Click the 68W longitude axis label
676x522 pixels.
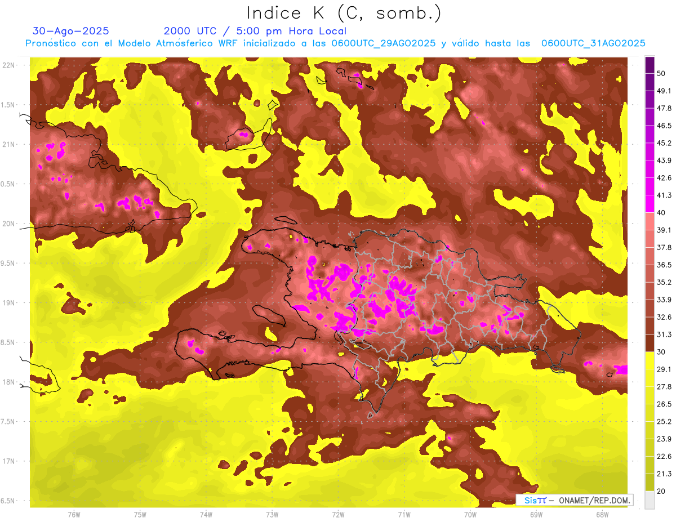(602, 514)
